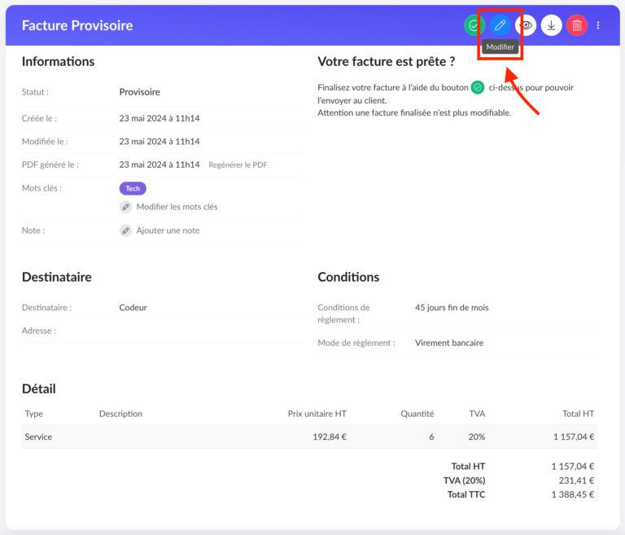This screenshot has width=625, height=535.
Task: Select the purple Tech keyword tag
Action: point(133,188)
